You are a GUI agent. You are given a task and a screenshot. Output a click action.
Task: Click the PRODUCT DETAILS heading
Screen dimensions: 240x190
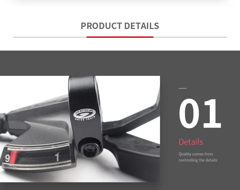(120, 26)
